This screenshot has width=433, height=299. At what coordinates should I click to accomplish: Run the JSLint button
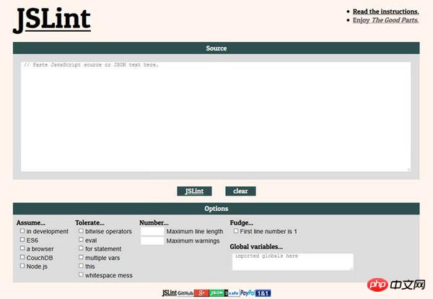(x=194, y=191)
